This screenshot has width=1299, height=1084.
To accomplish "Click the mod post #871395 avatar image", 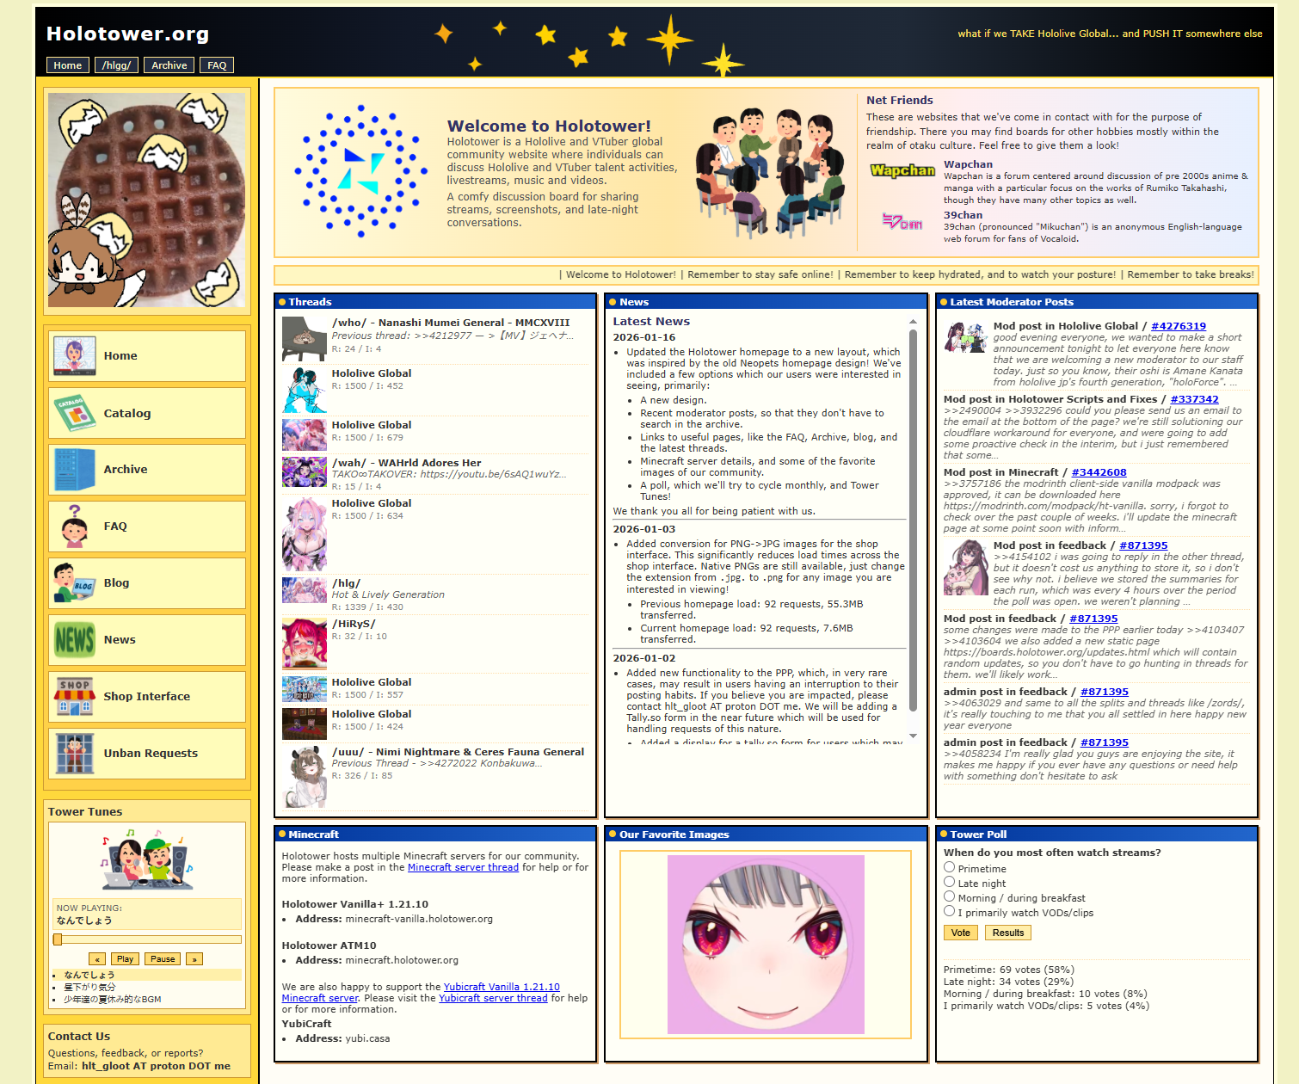I will pyautogui.click(x=966, y=568).
